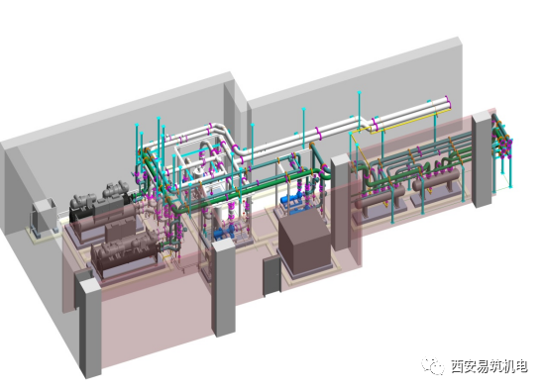545x391 pixels.
Task: Select the dark gray door beside the cabinet
Action: (x=272, y=275)
